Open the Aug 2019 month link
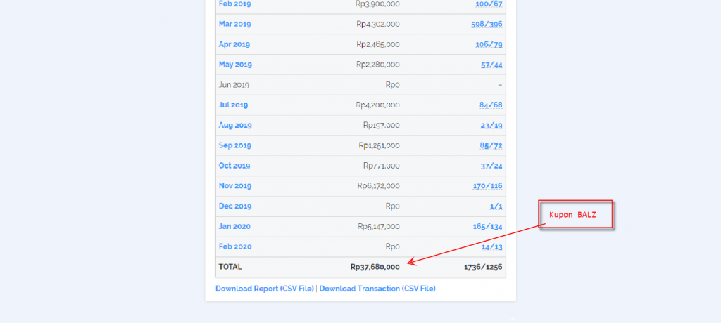The width and height of the screenshot is (721, 323). (x=235, y=125)
